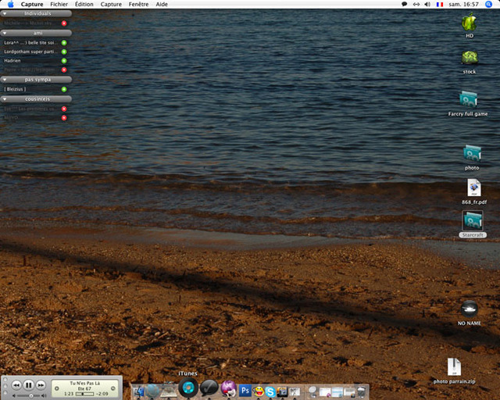Screen dimensions: 500x400
Task: Click song title Tu N'es Pas Là
Action: point(85,383)
